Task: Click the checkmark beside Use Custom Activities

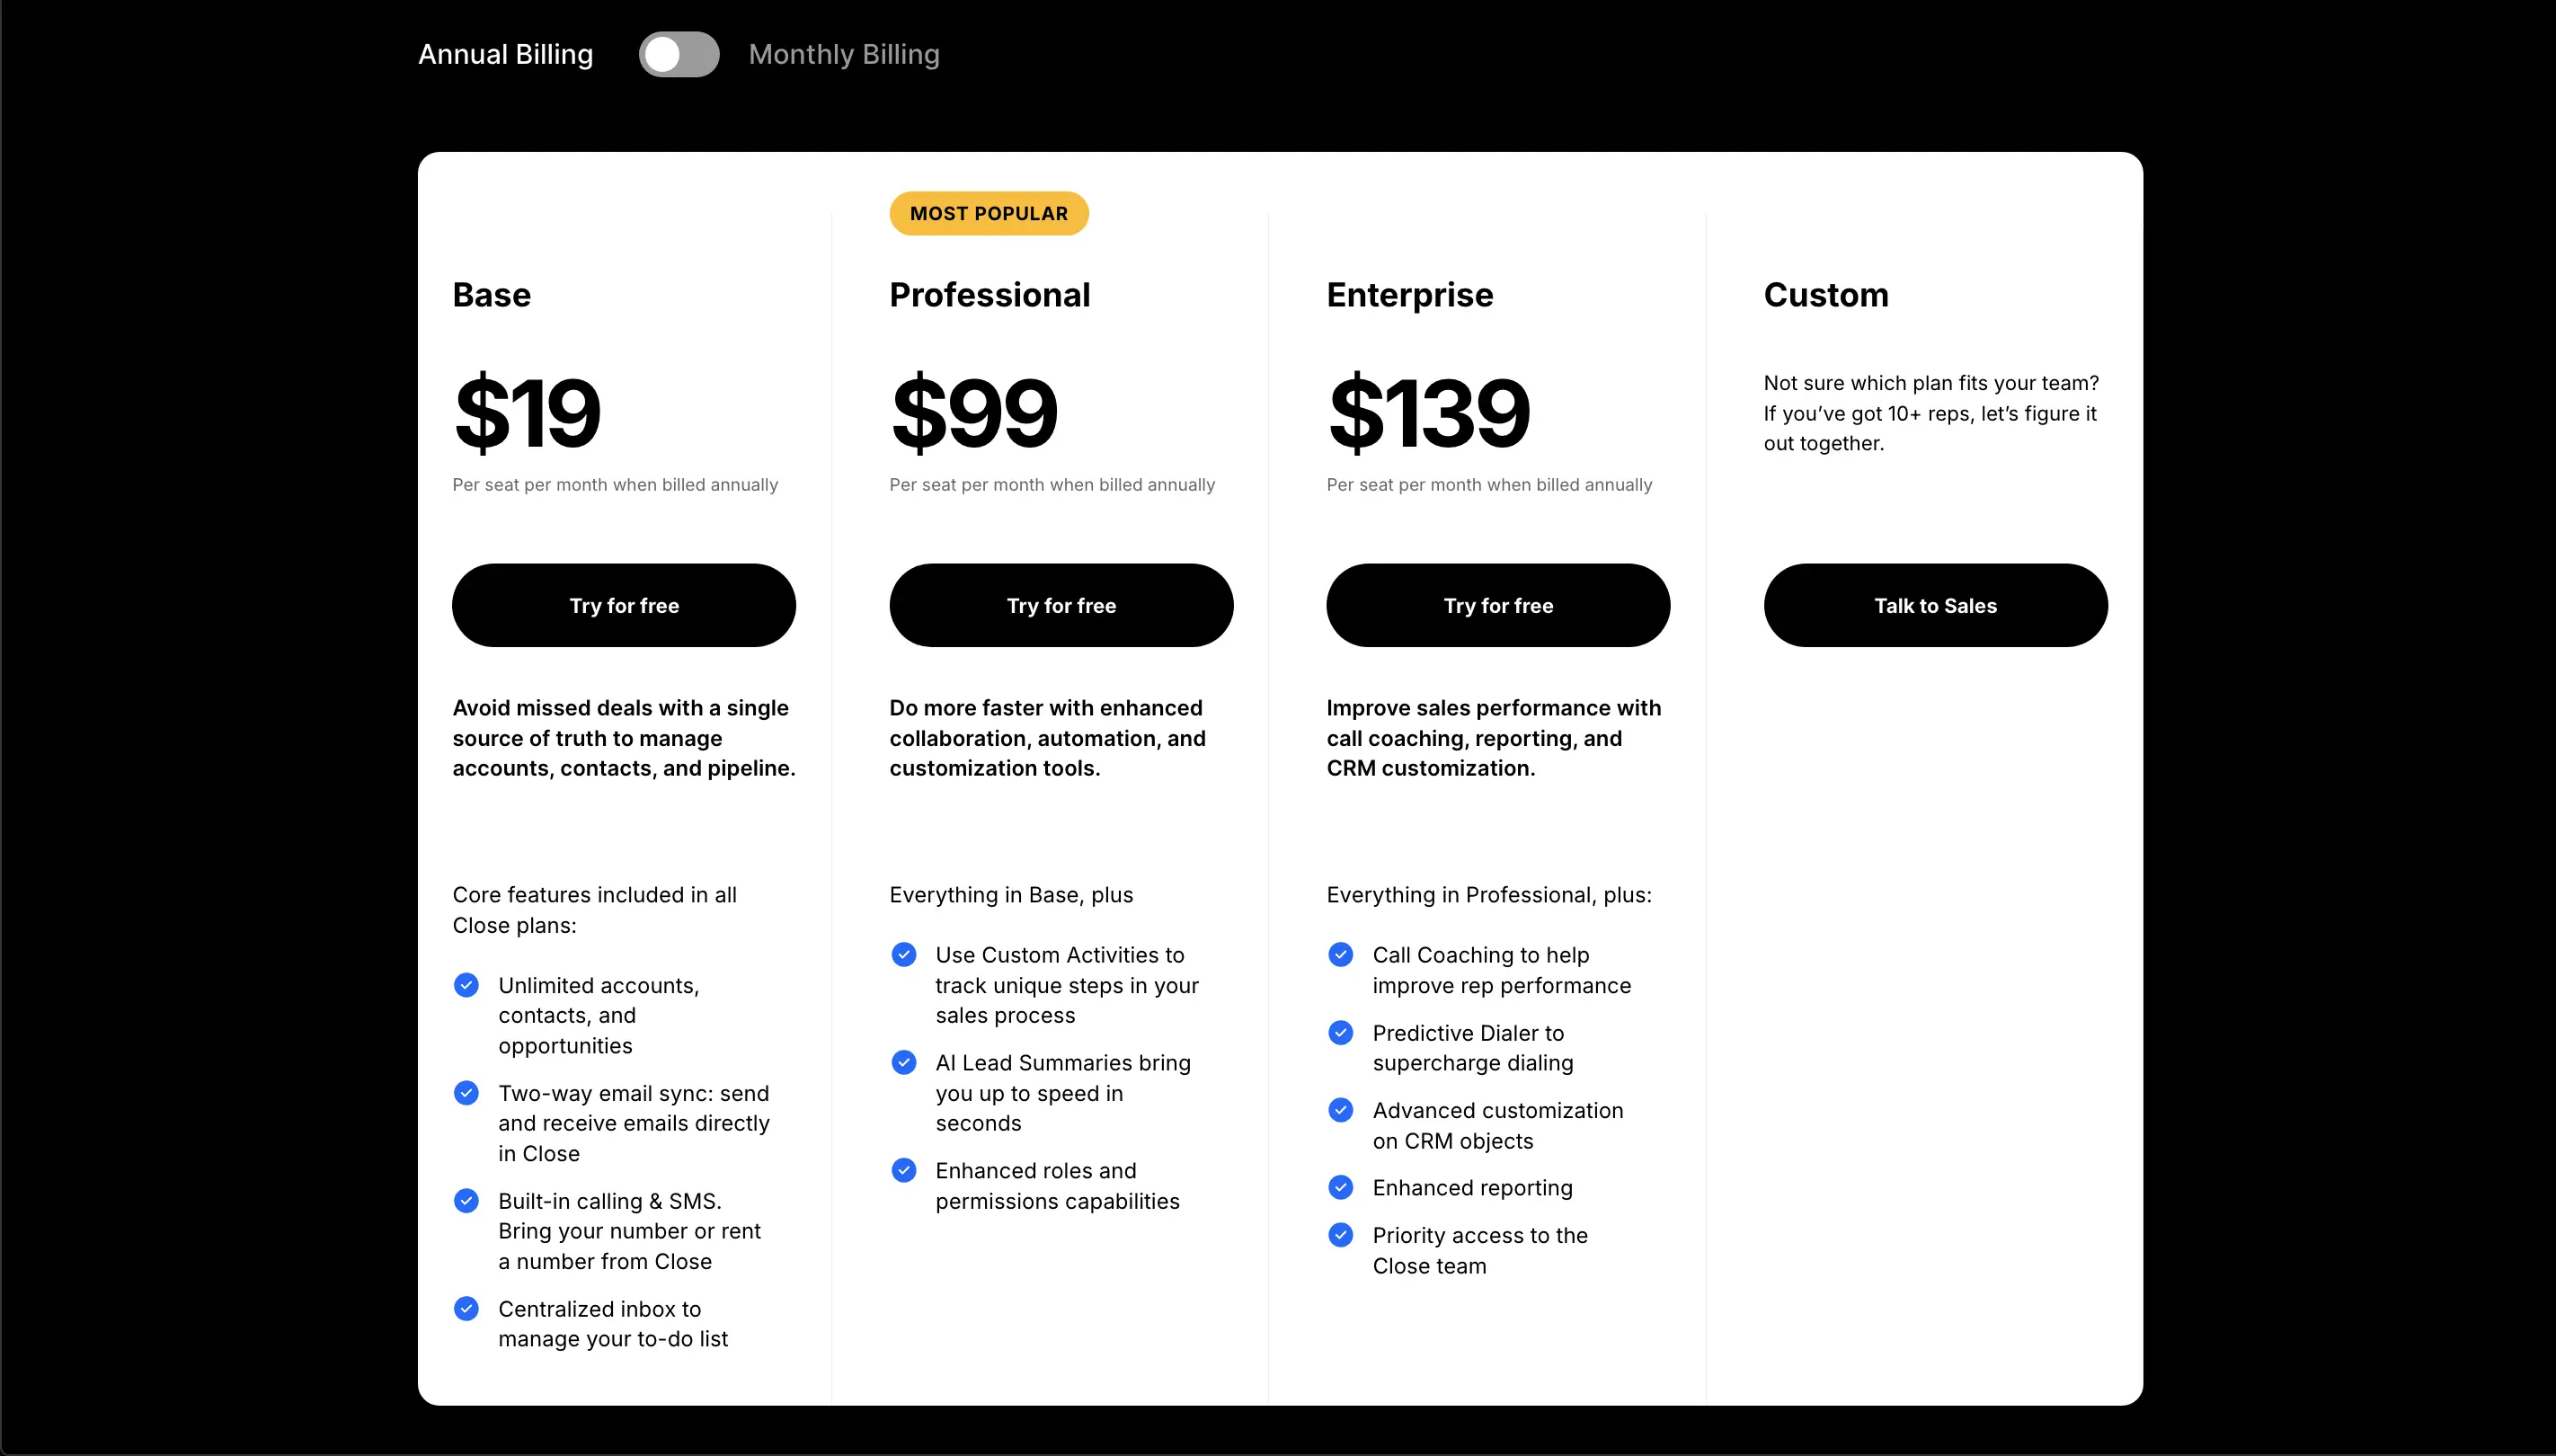Action: click(x=904, y=954)
